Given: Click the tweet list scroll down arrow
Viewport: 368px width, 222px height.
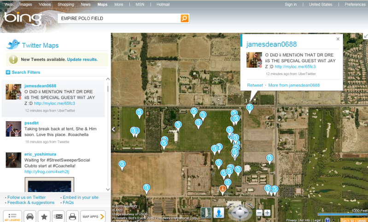Looking at the screenshot, I should coord(108,189).
